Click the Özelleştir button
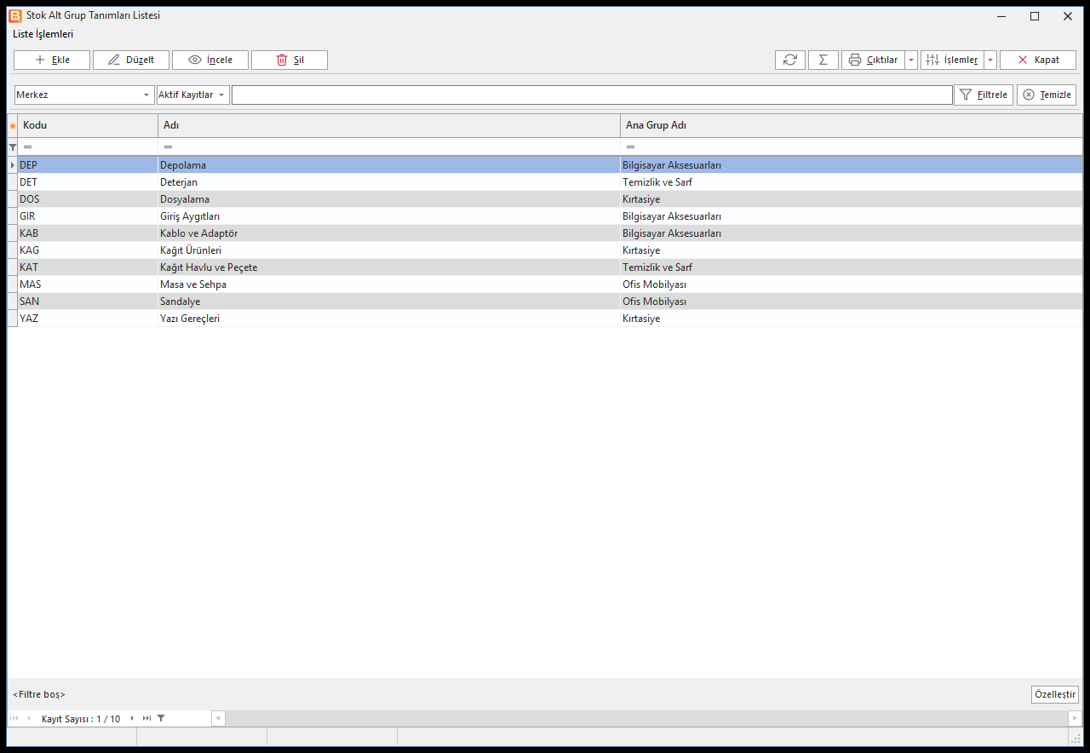This screenshot has height=753, width=1090. click(1055, 694)
